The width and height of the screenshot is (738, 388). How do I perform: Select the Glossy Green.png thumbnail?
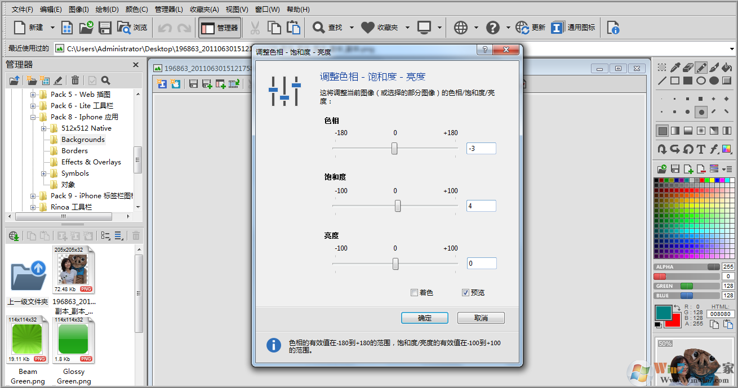tap(74, 340)
